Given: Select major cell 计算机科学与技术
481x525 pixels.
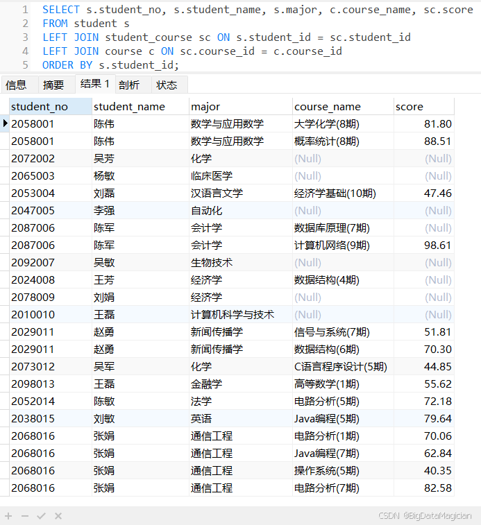Looking at the screenshot, I should coord(241,315).
